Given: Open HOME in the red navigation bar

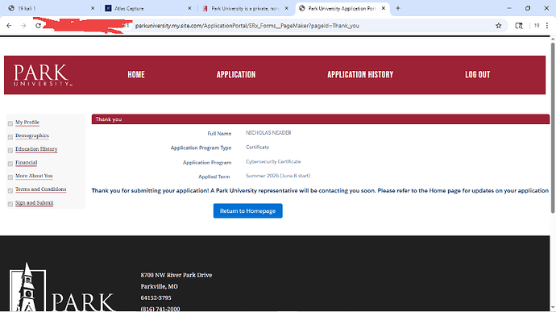Looking at the screenshot, I should (x=136, y=74).
